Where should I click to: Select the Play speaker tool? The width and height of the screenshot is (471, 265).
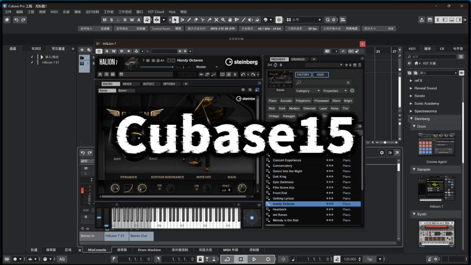pyautogui.click(x=250, y=20)
